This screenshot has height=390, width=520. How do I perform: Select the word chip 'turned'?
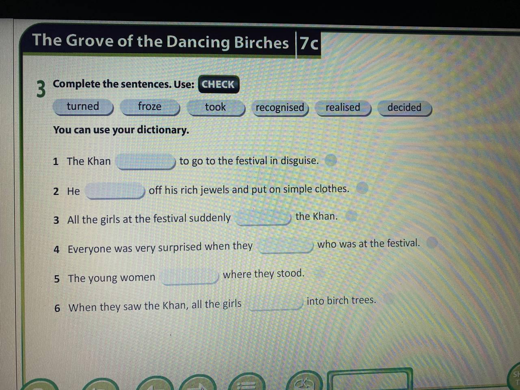[x=83, y=107]
